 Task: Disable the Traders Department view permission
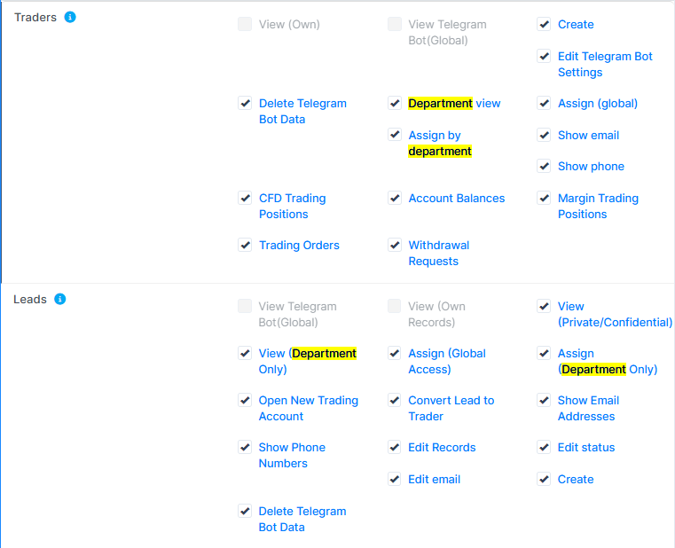coord(395,104)
